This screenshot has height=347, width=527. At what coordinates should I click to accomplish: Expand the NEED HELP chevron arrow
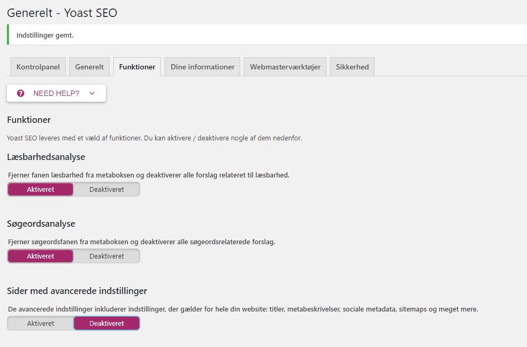tap(92, 93)
